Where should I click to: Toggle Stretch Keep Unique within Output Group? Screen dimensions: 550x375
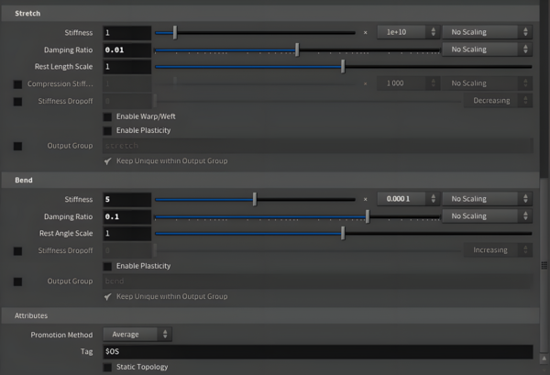[107, 161]
